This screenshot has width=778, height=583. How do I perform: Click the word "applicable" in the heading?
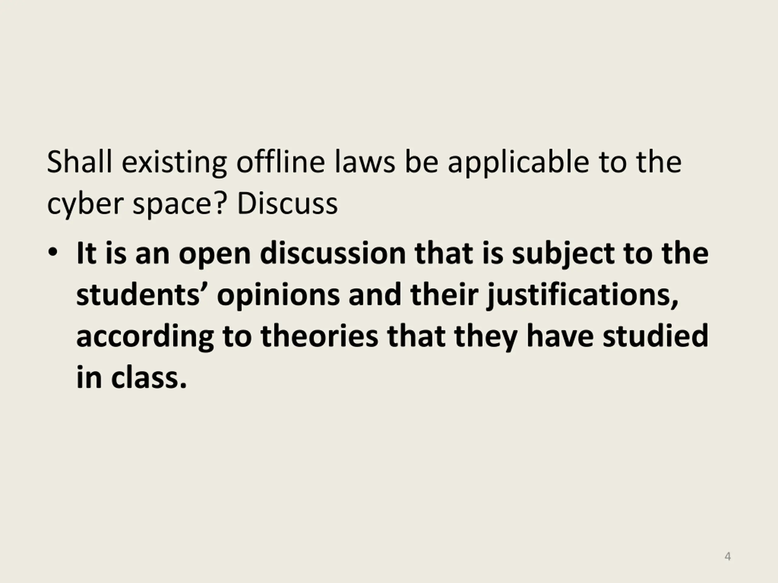tap(518, 163)
